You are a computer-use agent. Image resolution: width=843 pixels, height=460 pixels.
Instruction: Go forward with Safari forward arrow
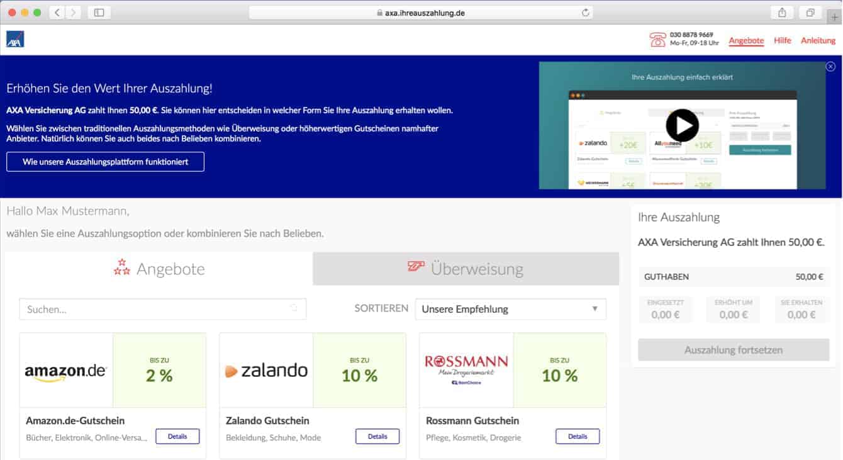[x=74, y=12]
